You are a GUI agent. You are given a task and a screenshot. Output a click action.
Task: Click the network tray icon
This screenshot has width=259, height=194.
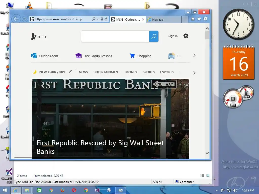tap(229, 190)
